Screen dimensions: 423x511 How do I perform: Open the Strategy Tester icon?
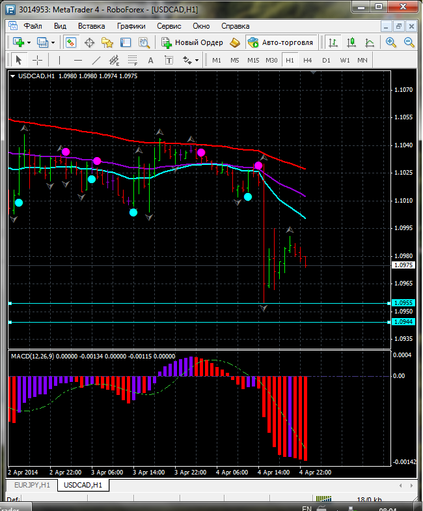143,42
